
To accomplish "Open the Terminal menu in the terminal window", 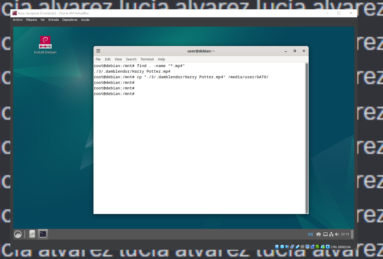I will point(147,59).
